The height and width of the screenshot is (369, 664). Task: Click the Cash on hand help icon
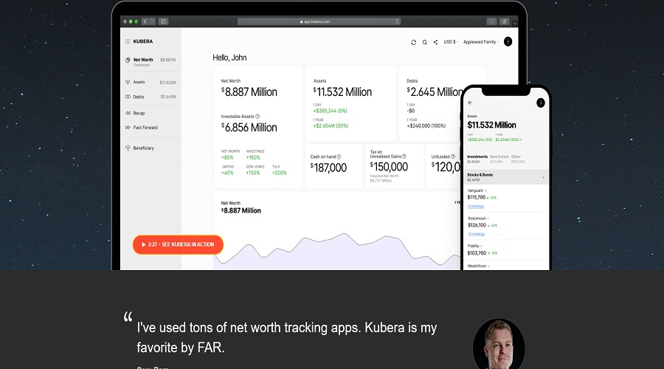click(x=339, y=156)
